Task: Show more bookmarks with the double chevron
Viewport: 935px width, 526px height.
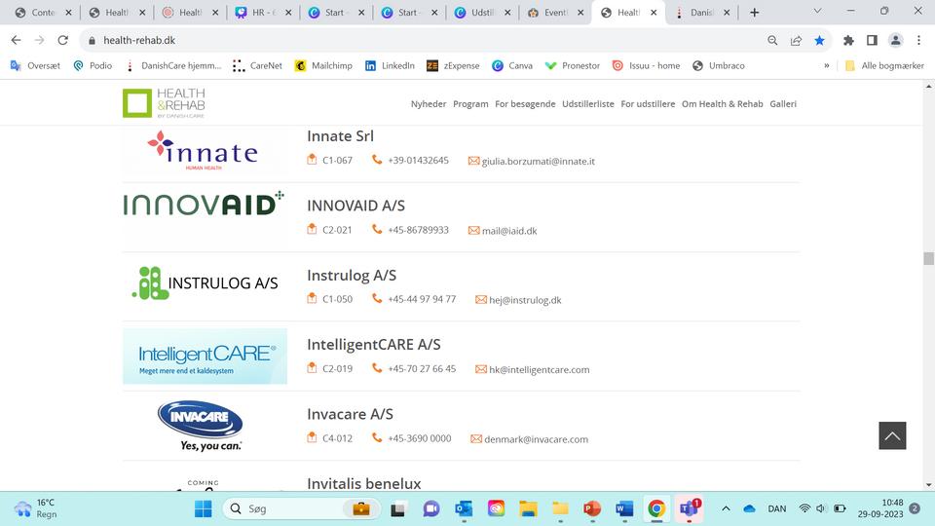Action: (x=827, y=65)
